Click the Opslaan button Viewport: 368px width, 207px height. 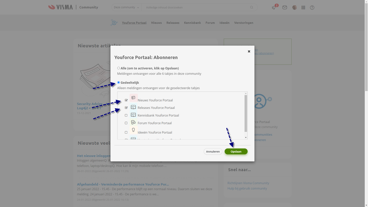pos(236,151)
